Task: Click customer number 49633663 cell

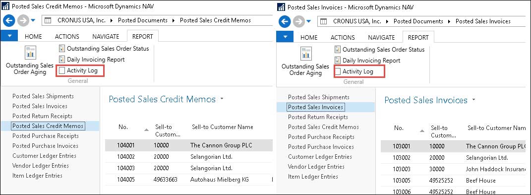Action: point(166,180)
